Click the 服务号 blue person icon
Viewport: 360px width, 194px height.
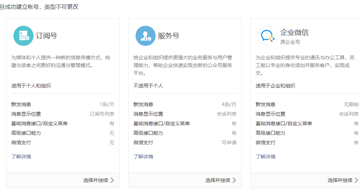click(x=145, y=36)
